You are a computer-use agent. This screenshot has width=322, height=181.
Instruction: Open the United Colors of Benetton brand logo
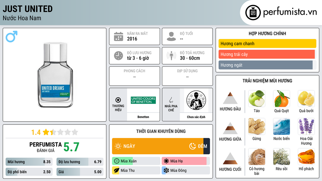pos(143,100)
